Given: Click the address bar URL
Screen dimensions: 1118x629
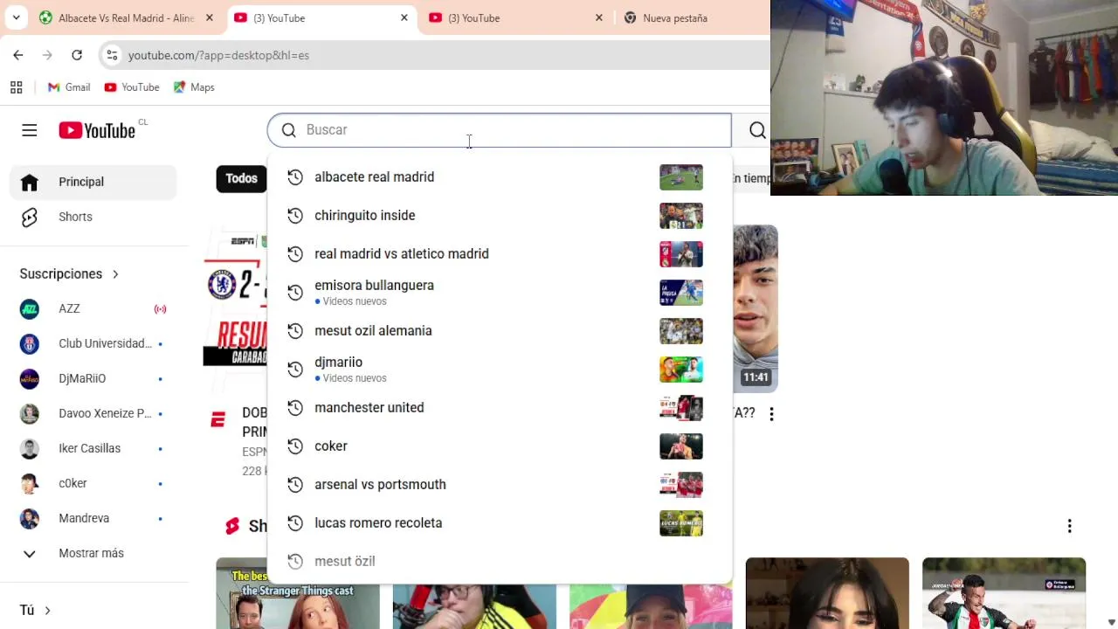Looking at the screenshot, I should (x=218, y=55).
